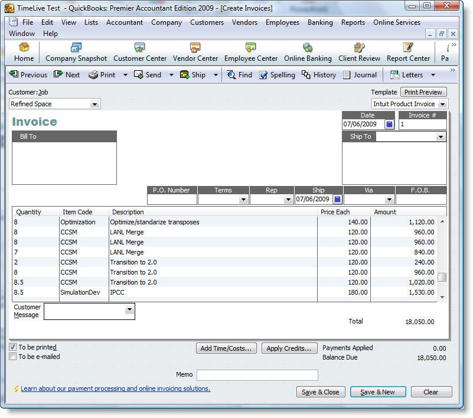This screenshot has width=473, height=418.
Task: Open transaction History from toolbar
Action: click(318, 74)
